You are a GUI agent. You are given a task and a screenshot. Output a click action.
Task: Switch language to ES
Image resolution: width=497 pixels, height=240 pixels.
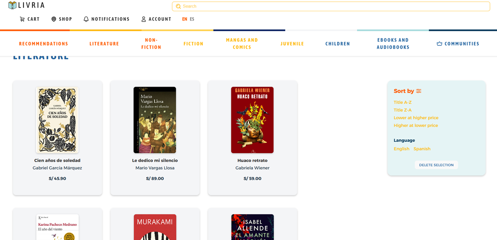tap(192, 19)
